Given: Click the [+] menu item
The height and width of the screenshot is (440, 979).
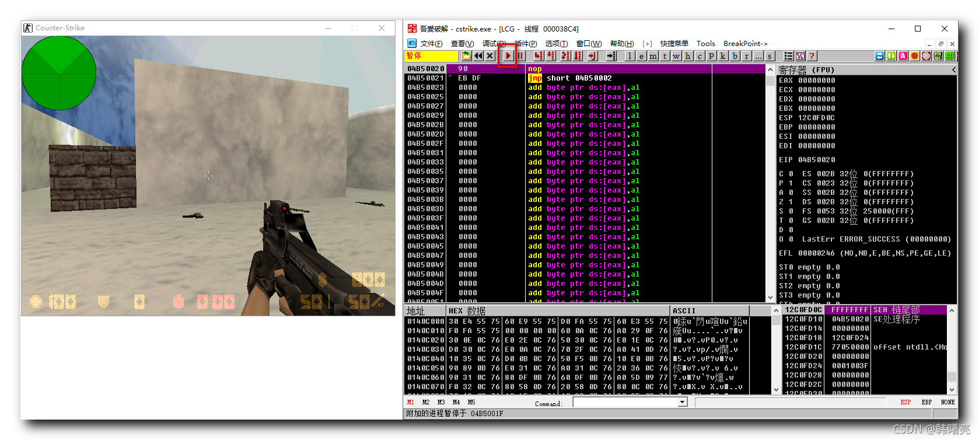Looking at the screenshot, I should (x=647, y=44).
